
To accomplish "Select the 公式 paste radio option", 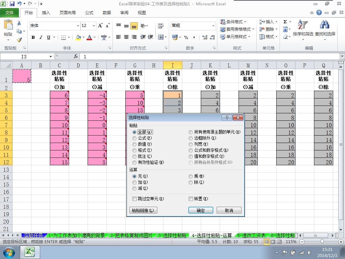I will click(134, 138).
